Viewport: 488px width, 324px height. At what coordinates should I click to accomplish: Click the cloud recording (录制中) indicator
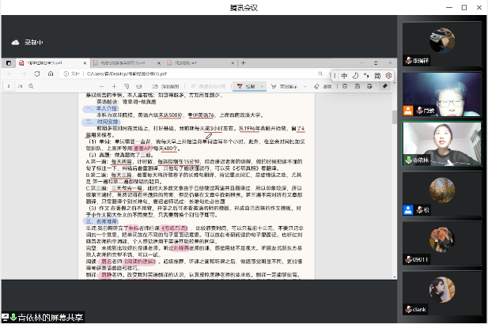(x=27, y=43)
